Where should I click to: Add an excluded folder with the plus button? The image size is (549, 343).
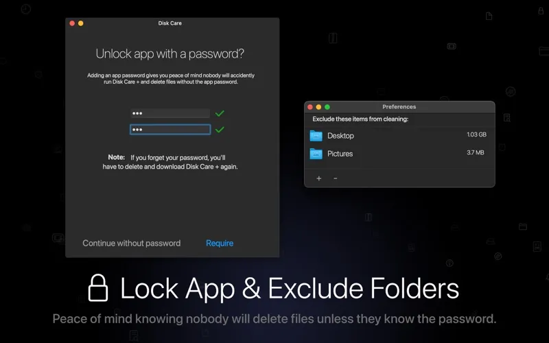coord(319,178)
